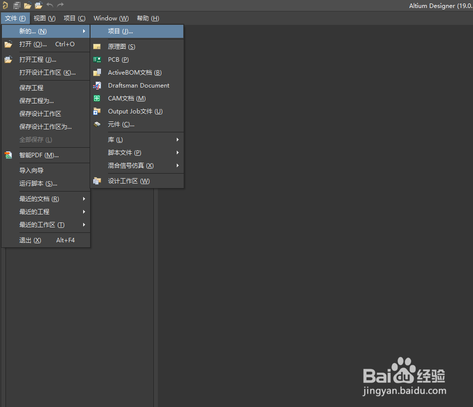Click 运行脚本 (S)... menu entry

46,184
